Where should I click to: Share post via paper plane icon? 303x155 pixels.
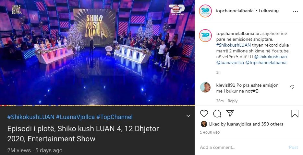[230, 113]
